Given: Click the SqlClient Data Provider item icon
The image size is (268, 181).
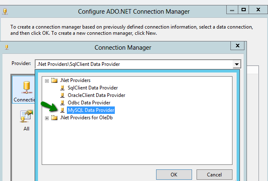Looking at the screenshot, I should [x=62, y=88].
